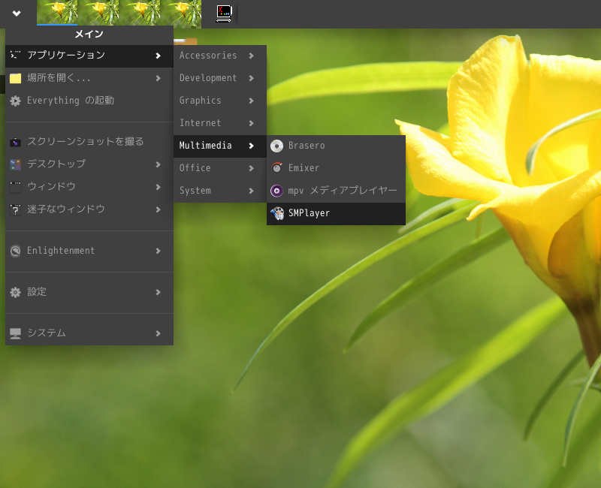The height and width of the screenshot is (488, 601).
Task: Open the 場所を開く... places entry
Action: click(x=59, y=78)
